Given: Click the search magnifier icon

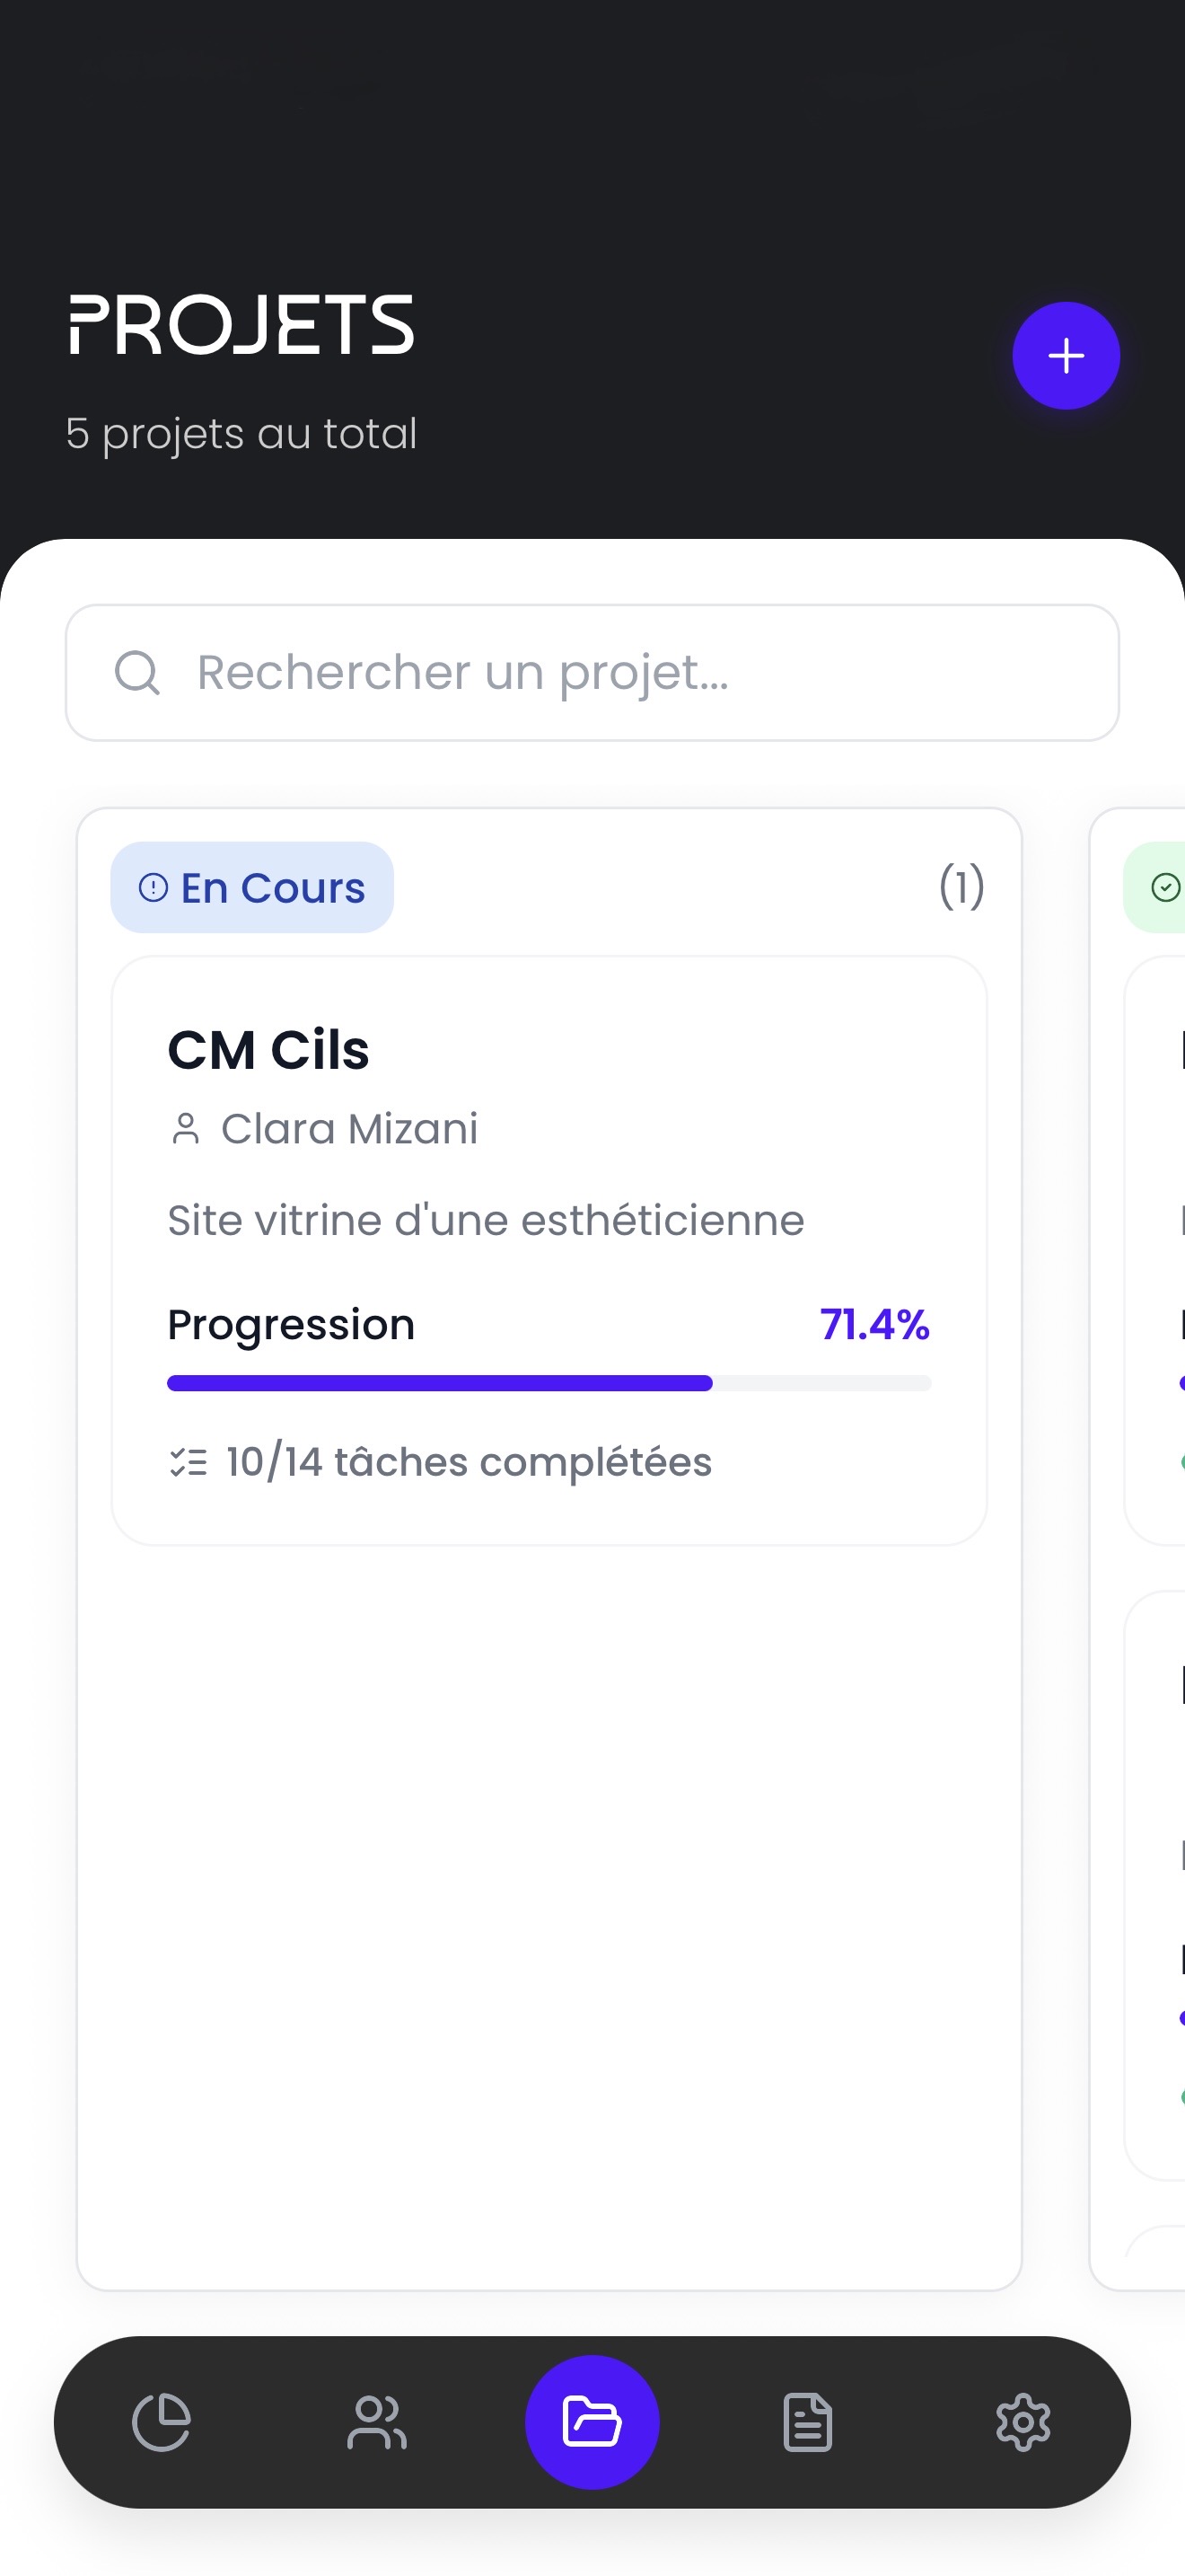Looking at the screenshot, I should pos(136,672).
